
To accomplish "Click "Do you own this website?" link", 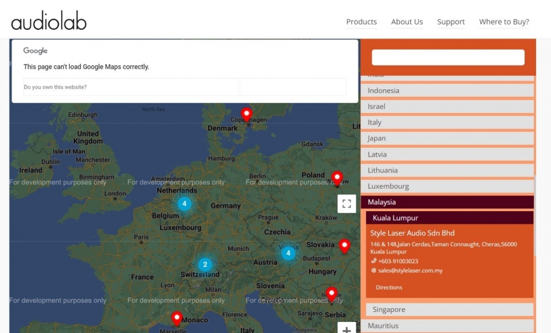I will pos(55,87).
